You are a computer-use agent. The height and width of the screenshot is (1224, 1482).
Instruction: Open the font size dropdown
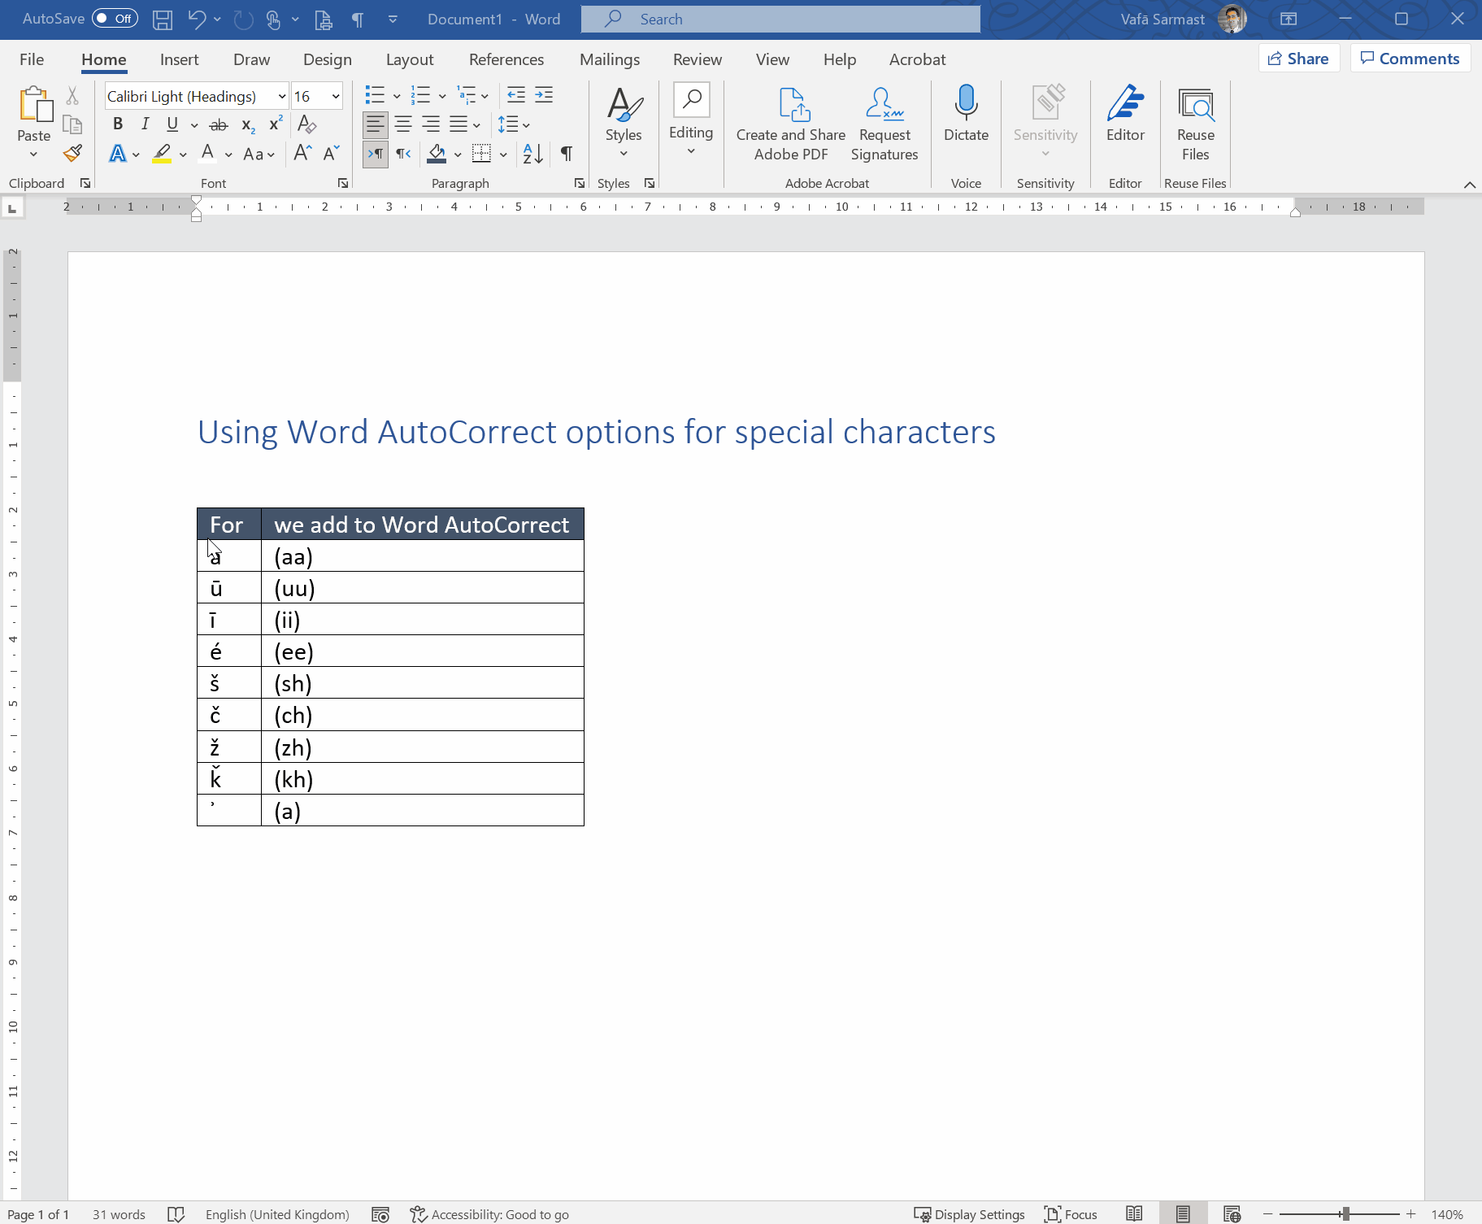335,97
